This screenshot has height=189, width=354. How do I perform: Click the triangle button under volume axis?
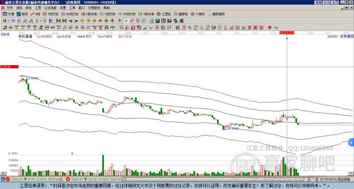click(3, 173)
